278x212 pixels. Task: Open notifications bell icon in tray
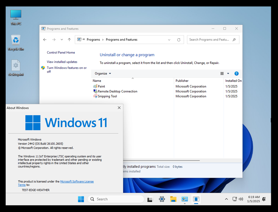pyautogui.click(x=264, y=199)
